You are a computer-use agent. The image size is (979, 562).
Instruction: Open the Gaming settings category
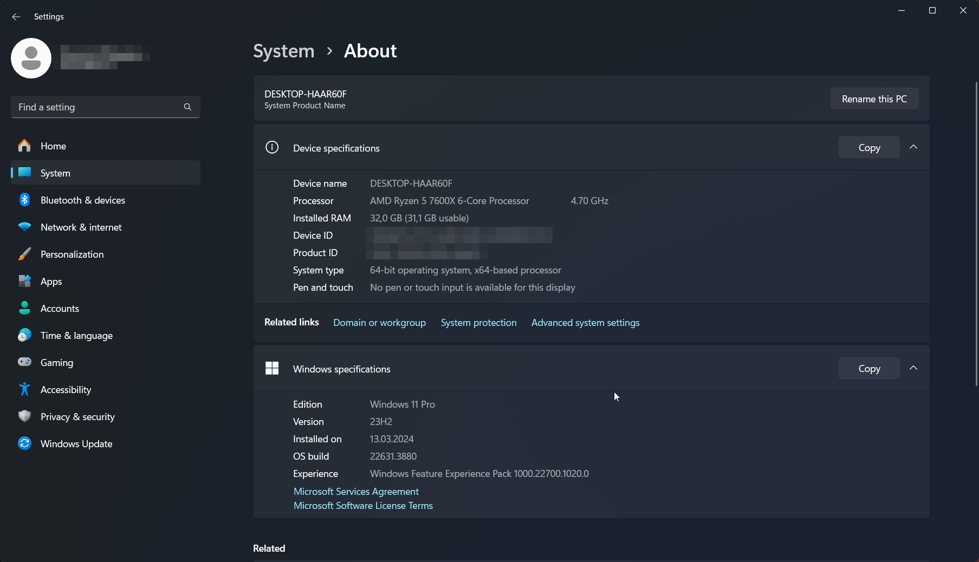click(x=106, y=362)
